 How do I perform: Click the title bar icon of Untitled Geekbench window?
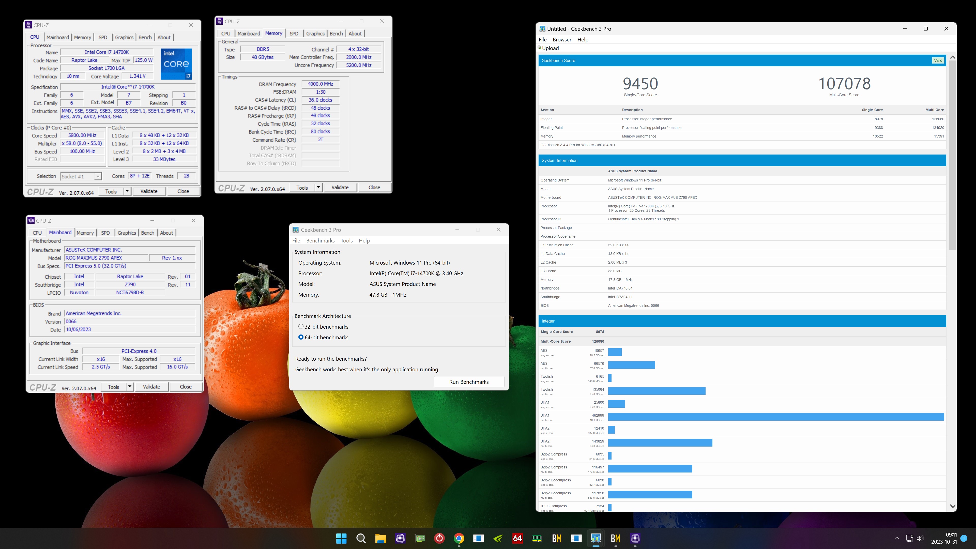tap(542, 29)
